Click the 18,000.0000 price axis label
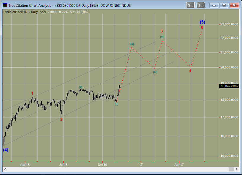 [229, 100]
